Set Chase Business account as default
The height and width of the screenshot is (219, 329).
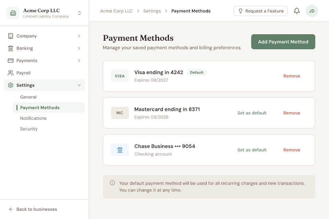pyautogui.click(x=252, y=150)
